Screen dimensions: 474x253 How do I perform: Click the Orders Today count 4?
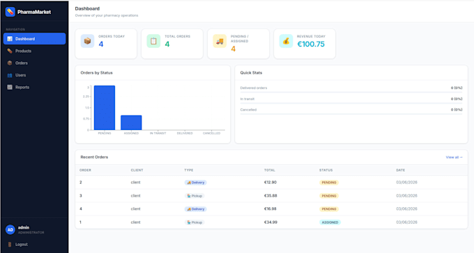pyautogui.click(x=101, y=44)
